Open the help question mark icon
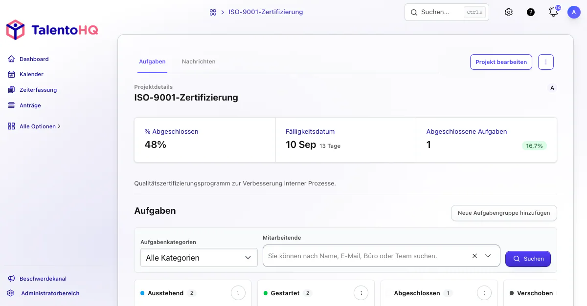This screenshot has height=306, width=587. tap(531, 12)
